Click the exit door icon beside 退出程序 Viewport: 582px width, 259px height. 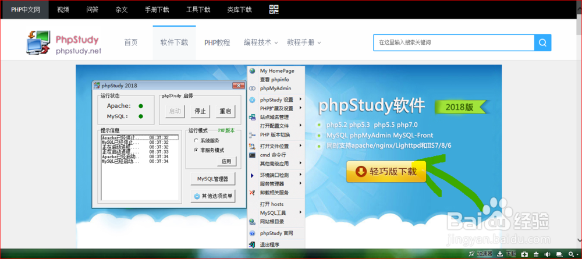tap(253, 244)
